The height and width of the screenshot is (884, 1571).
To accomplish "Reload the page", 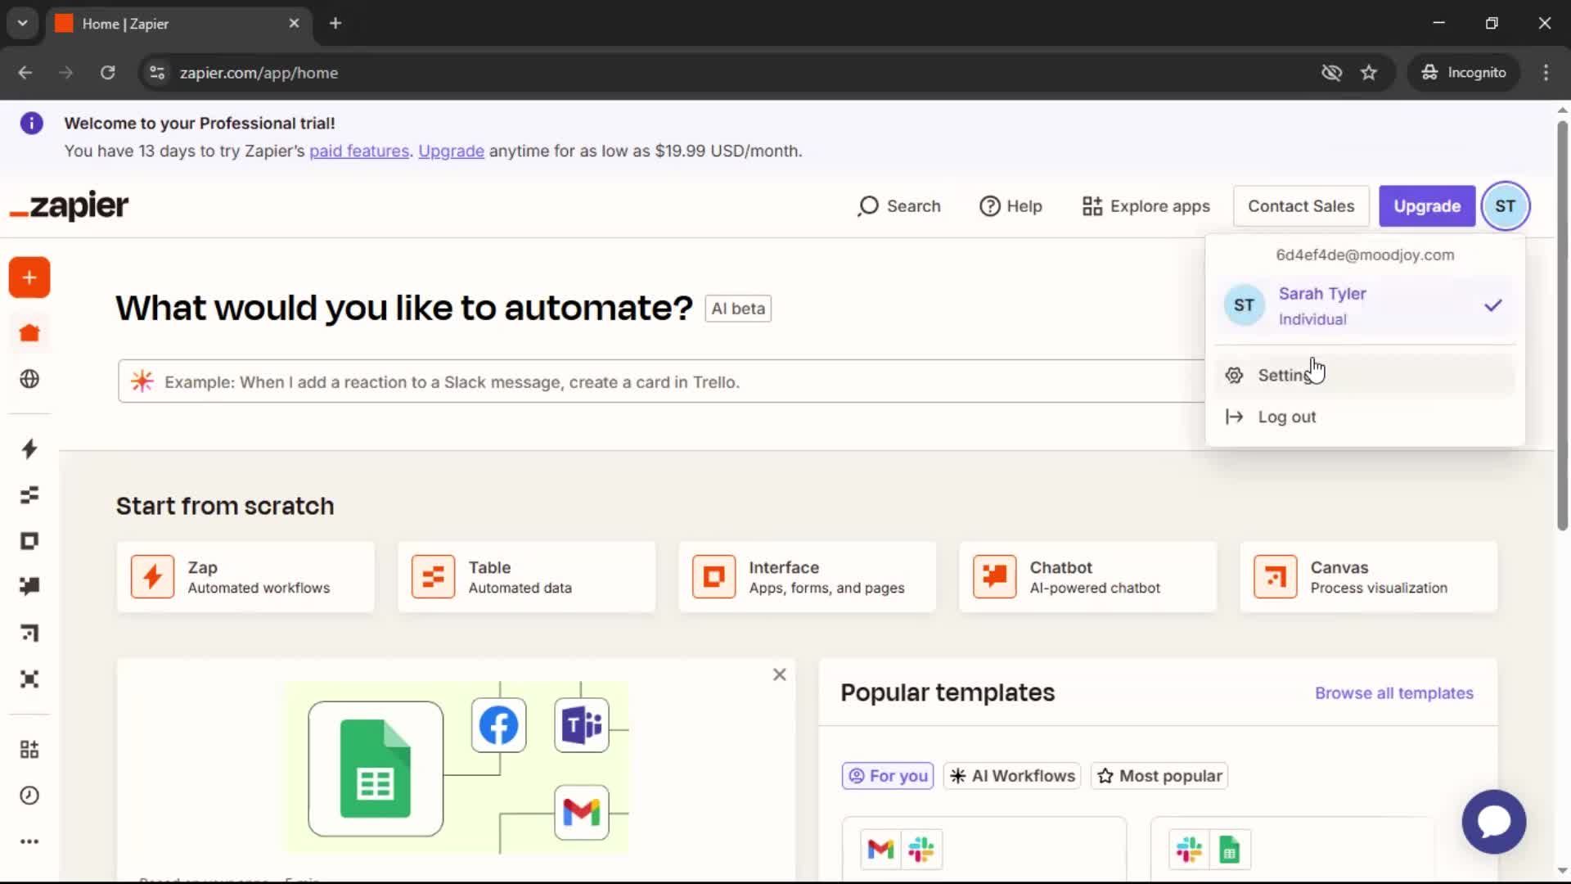I will click(x=107, y=73).
